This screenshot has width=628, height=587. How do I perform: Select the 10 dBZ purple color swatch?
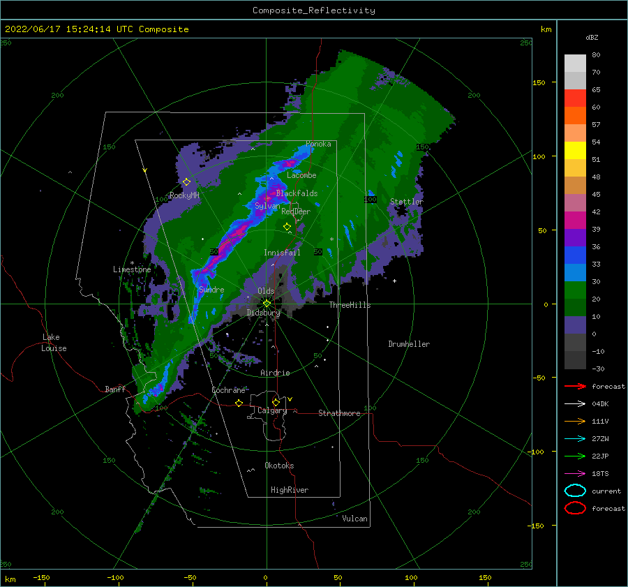[x=575, y=325]
